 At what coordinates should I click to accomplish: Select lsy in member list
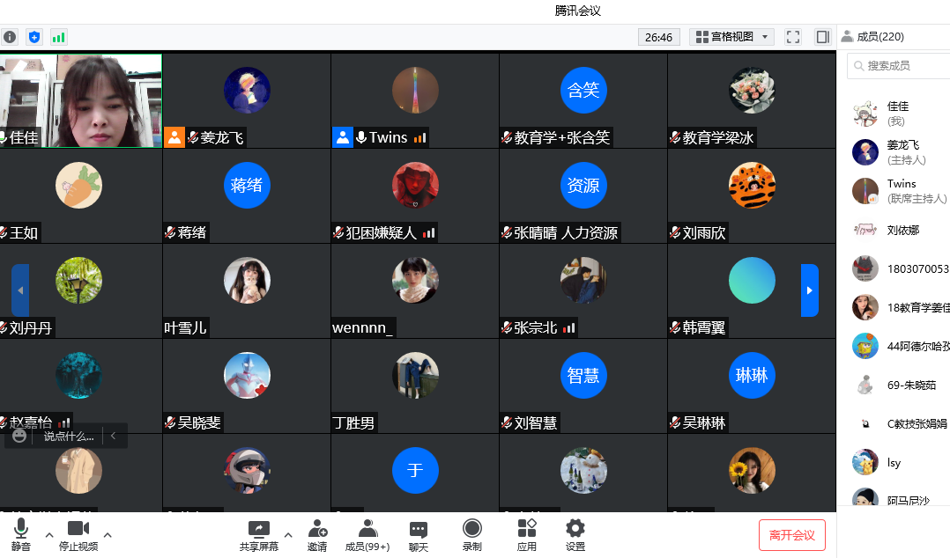[899, 462]
